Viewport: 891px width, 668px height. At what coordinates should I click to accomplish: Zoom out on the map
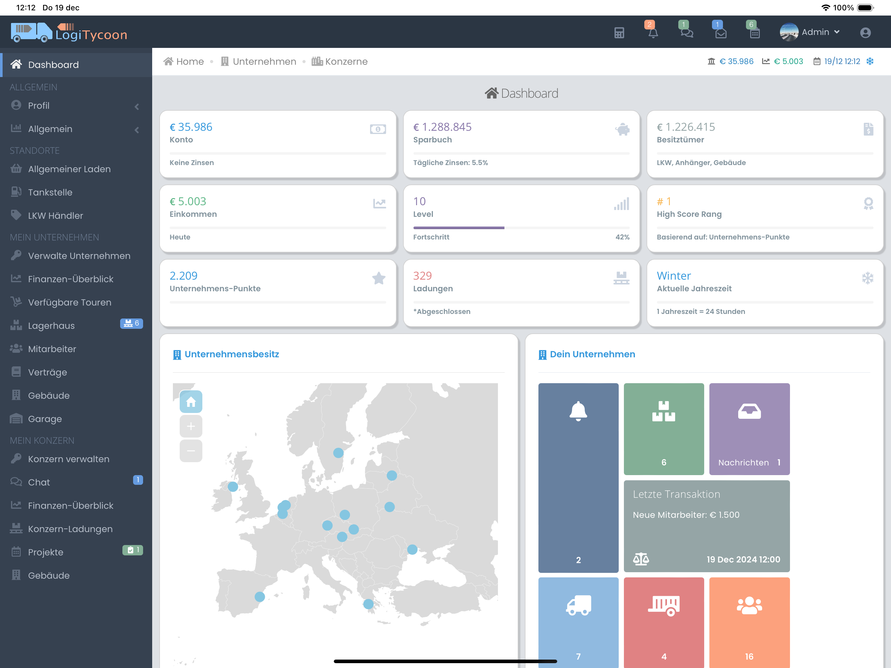(191, 451)
